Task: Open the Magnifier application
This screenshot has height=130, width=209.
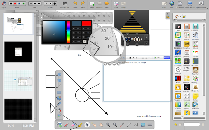Action: [195, 71]
